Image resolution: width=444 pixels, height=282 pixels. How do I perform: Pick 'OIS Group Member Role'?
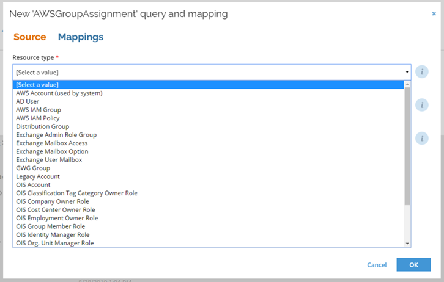coord(209,226)
